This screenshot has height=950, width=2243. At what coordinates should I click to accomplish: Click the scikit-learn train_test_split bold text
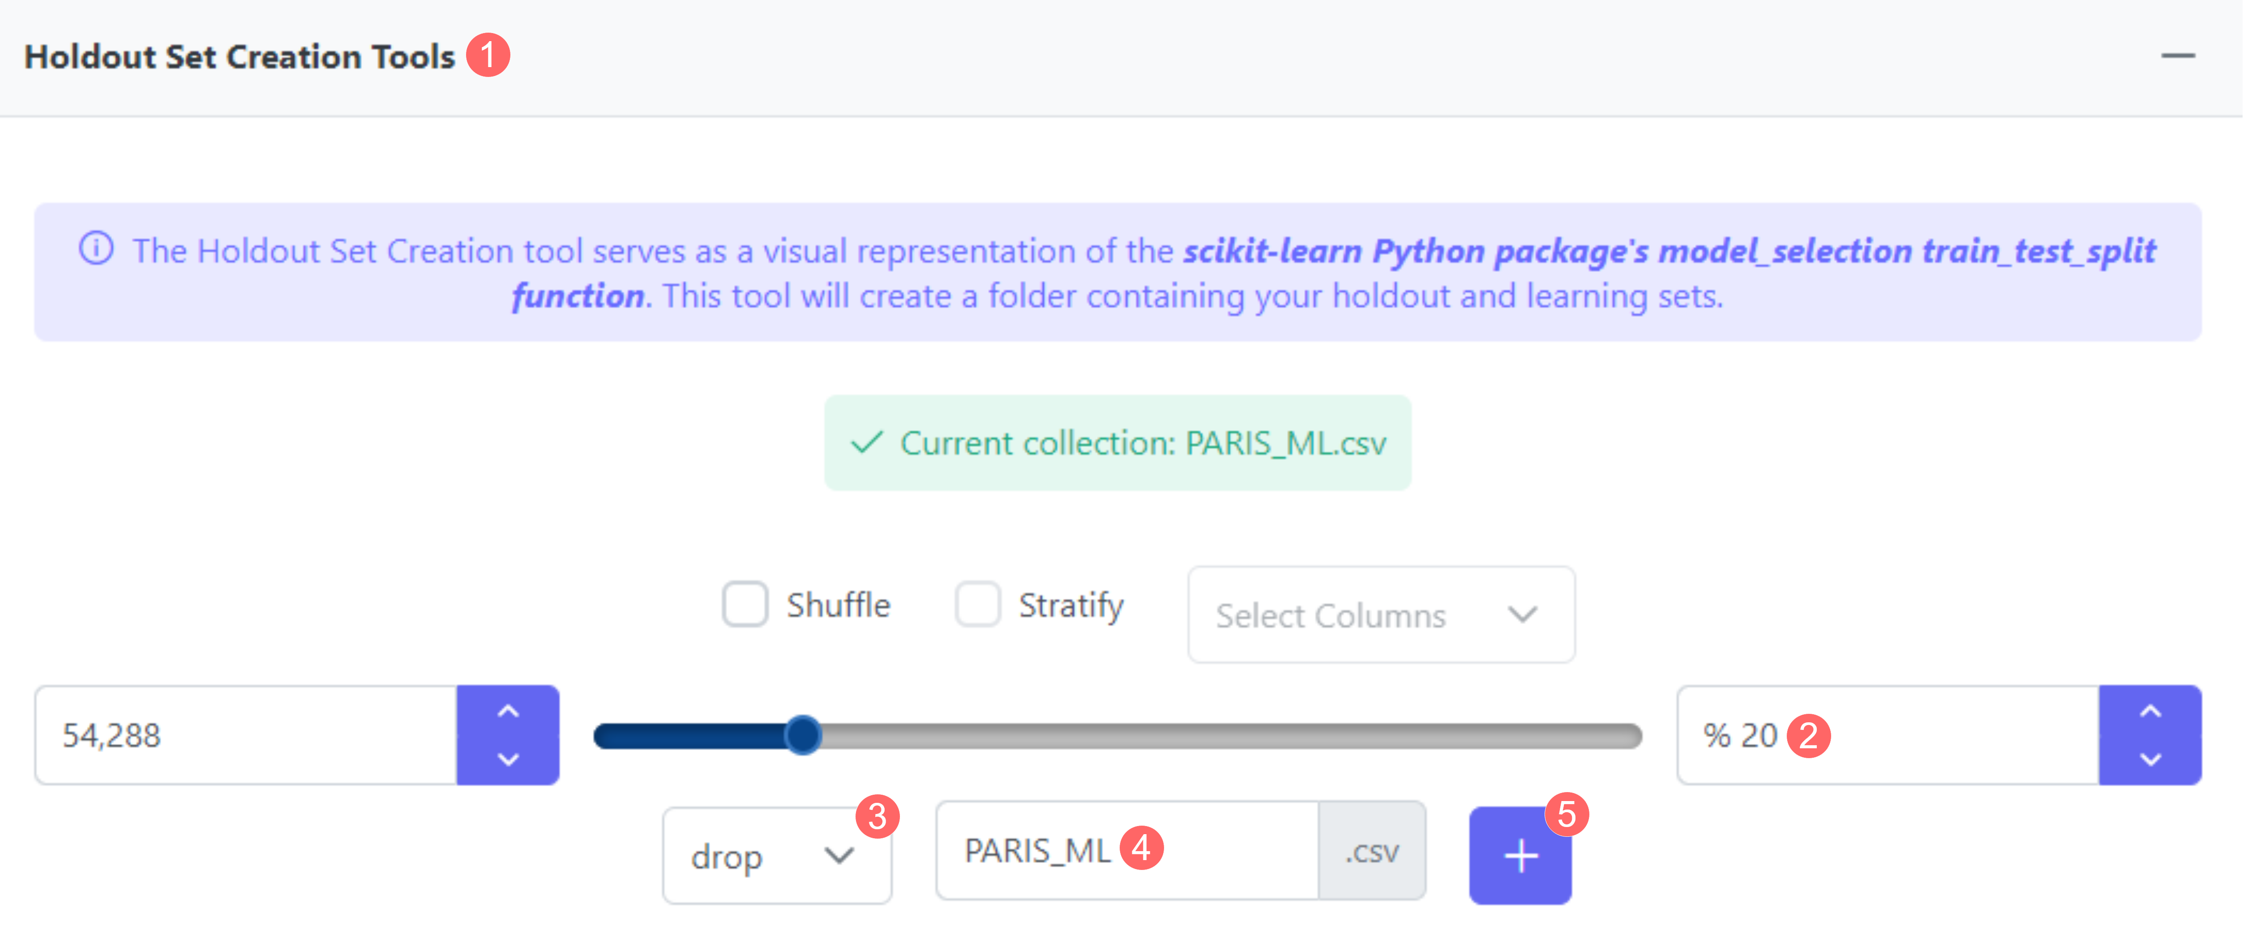pyautogui.click(x=1668, y=251)
